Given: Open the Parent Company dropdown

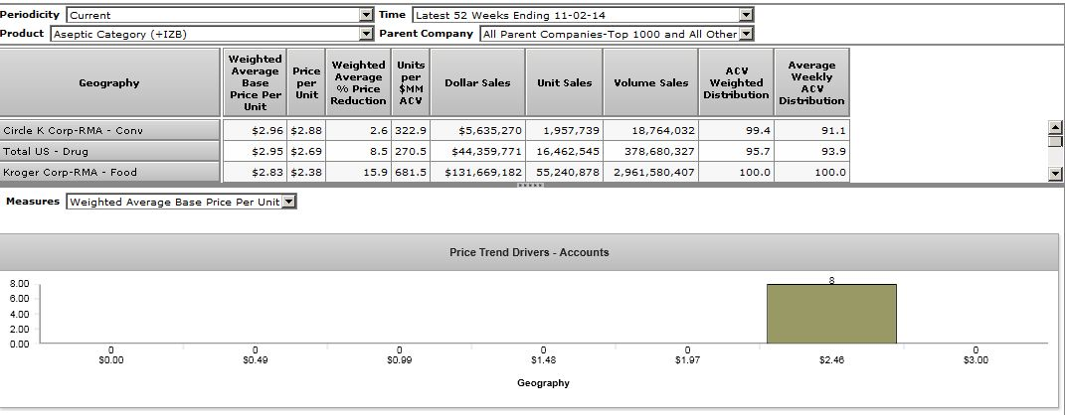Looking at the screenshot, I should coord(746,34).
